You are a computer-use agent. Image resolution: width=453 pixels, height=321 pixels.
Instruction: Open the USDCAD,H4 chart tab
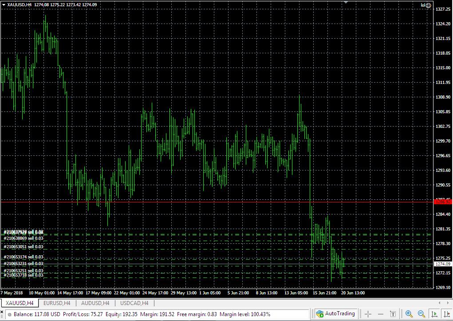134,303
